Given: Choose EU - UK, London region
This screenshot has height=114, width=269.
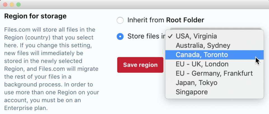Looking at the screenshot, I should (202, 64).
